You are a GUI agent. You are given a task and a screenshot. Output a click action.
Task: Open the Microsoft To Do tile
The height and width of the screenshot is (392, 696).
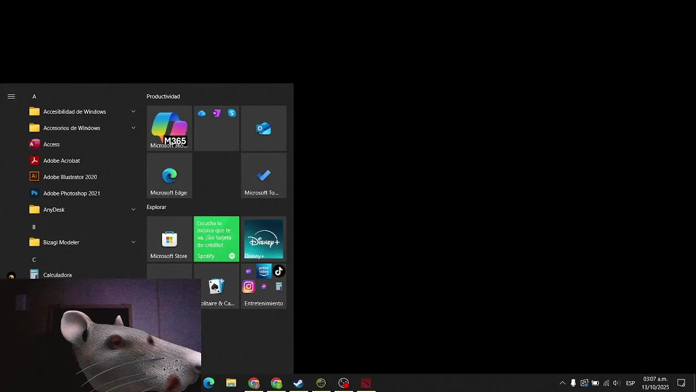[264, 175]
